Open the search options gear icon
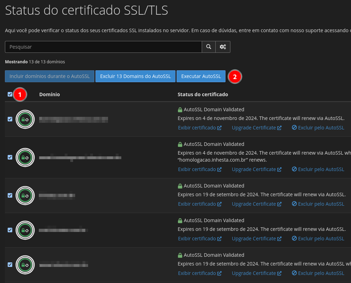The width and height of the screenshot is (351, 283). point(223,47)
